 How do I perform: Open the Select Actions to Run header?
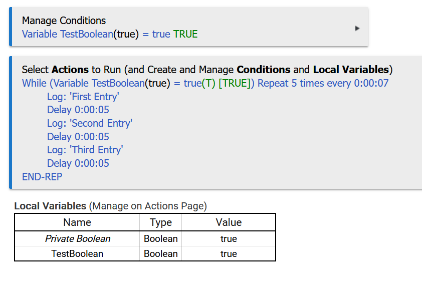coord(207,70)
